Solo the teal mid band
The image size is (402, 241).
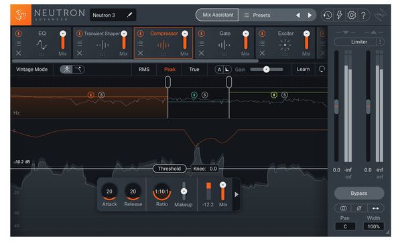point(204,95)
